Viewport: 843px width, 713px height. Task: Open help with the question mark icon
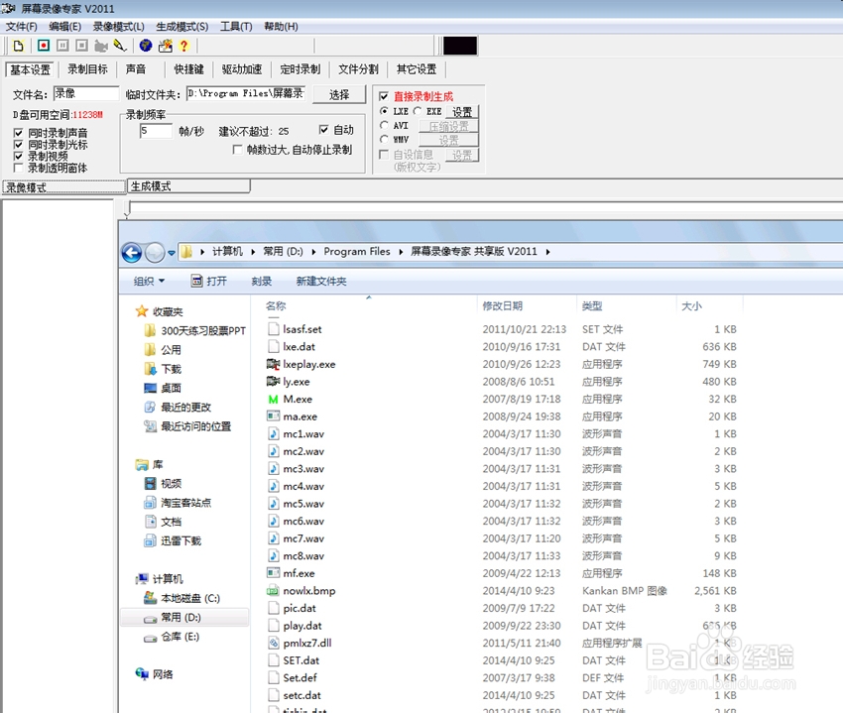[183, 46]
